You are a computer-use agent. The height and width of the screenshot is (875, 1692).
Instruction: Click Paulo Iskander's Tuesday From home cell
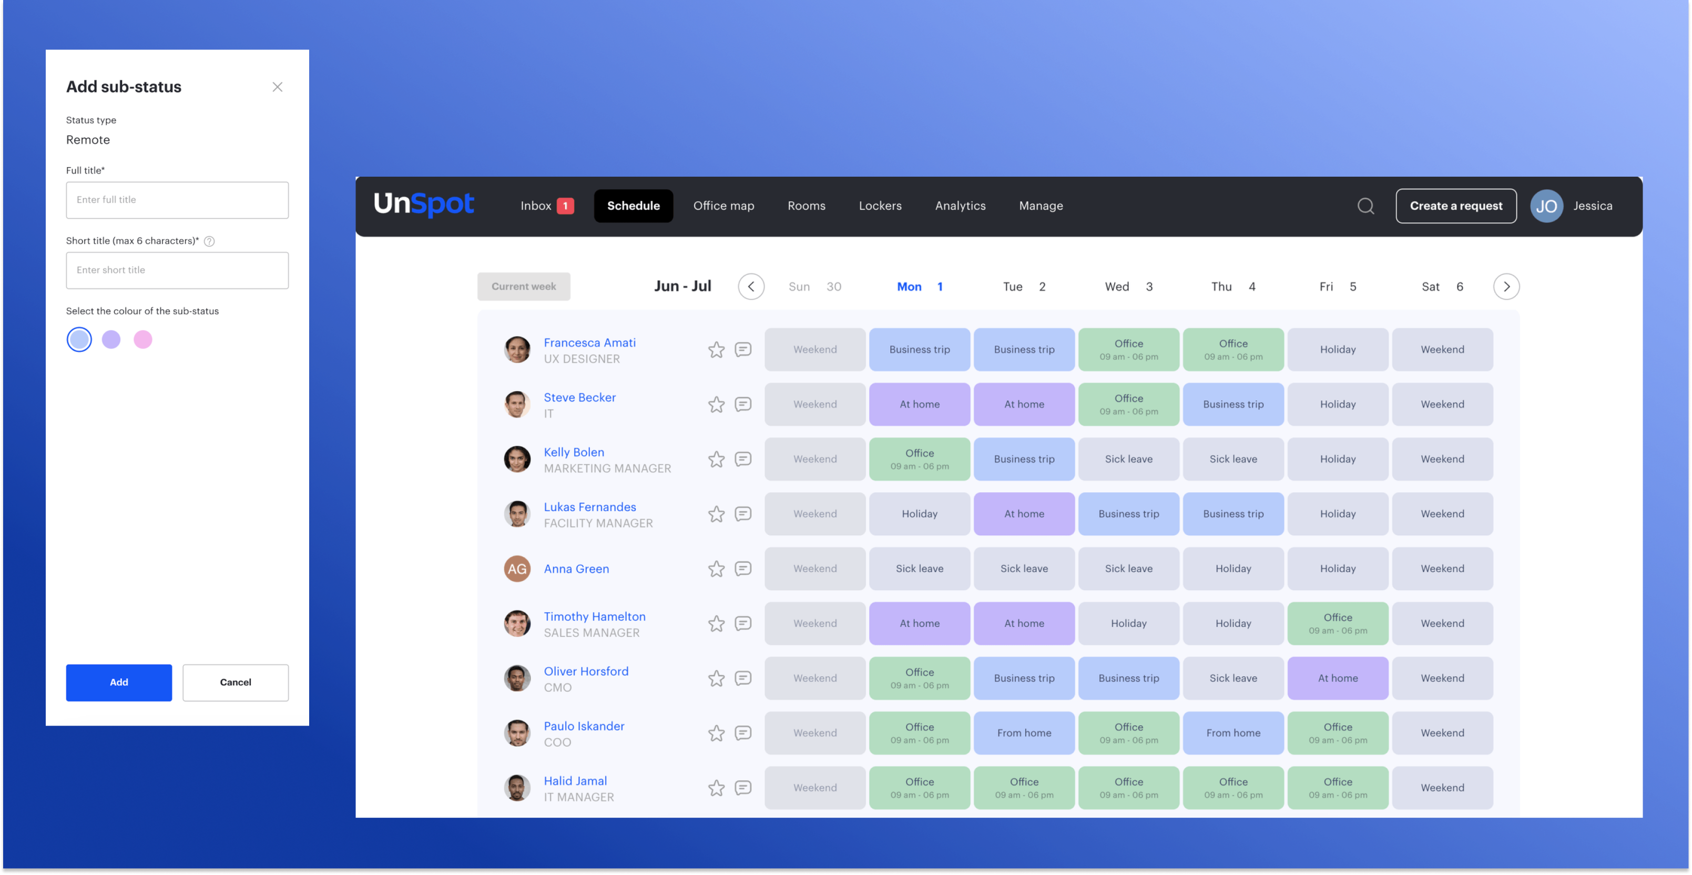1023,732
